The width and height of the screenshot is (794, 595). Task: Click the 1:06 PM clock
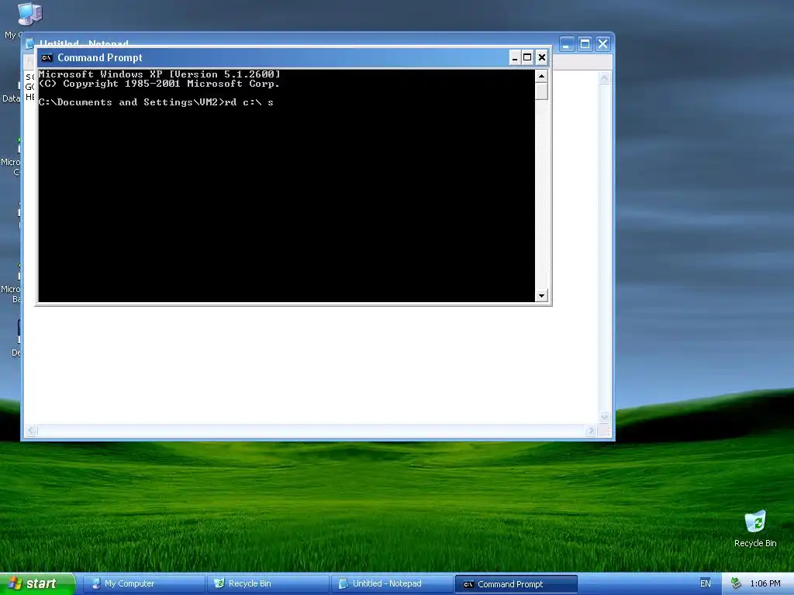tap(765, 584)
